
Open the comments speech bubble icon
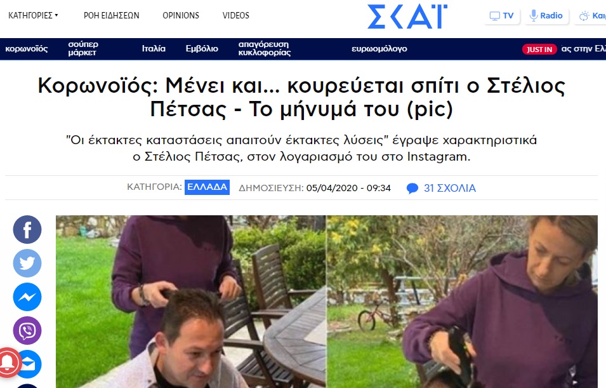[412, 189]
